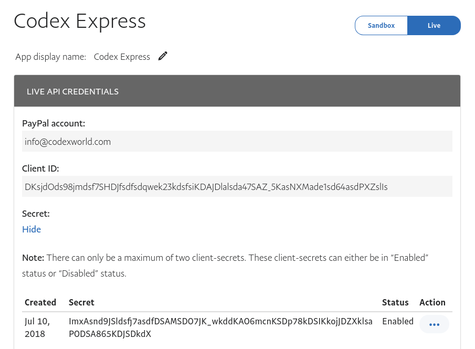Click the Note about maximum client-secrets
The height and width of the screenshot is (349, 475).
point(226,266)
